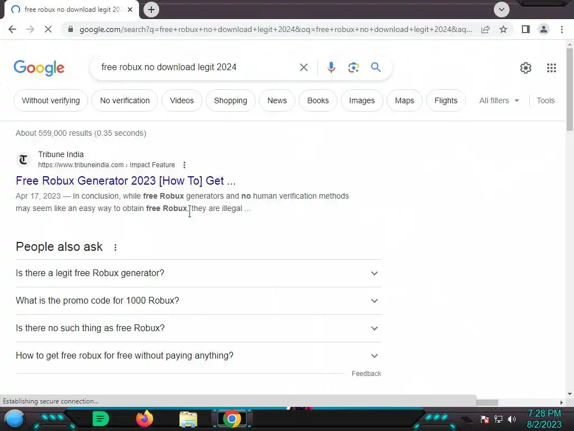Click the taskbar clock showing 7:28 PM
The height and width of the screenshot is (431, 574).
click(x=544, y=419)
